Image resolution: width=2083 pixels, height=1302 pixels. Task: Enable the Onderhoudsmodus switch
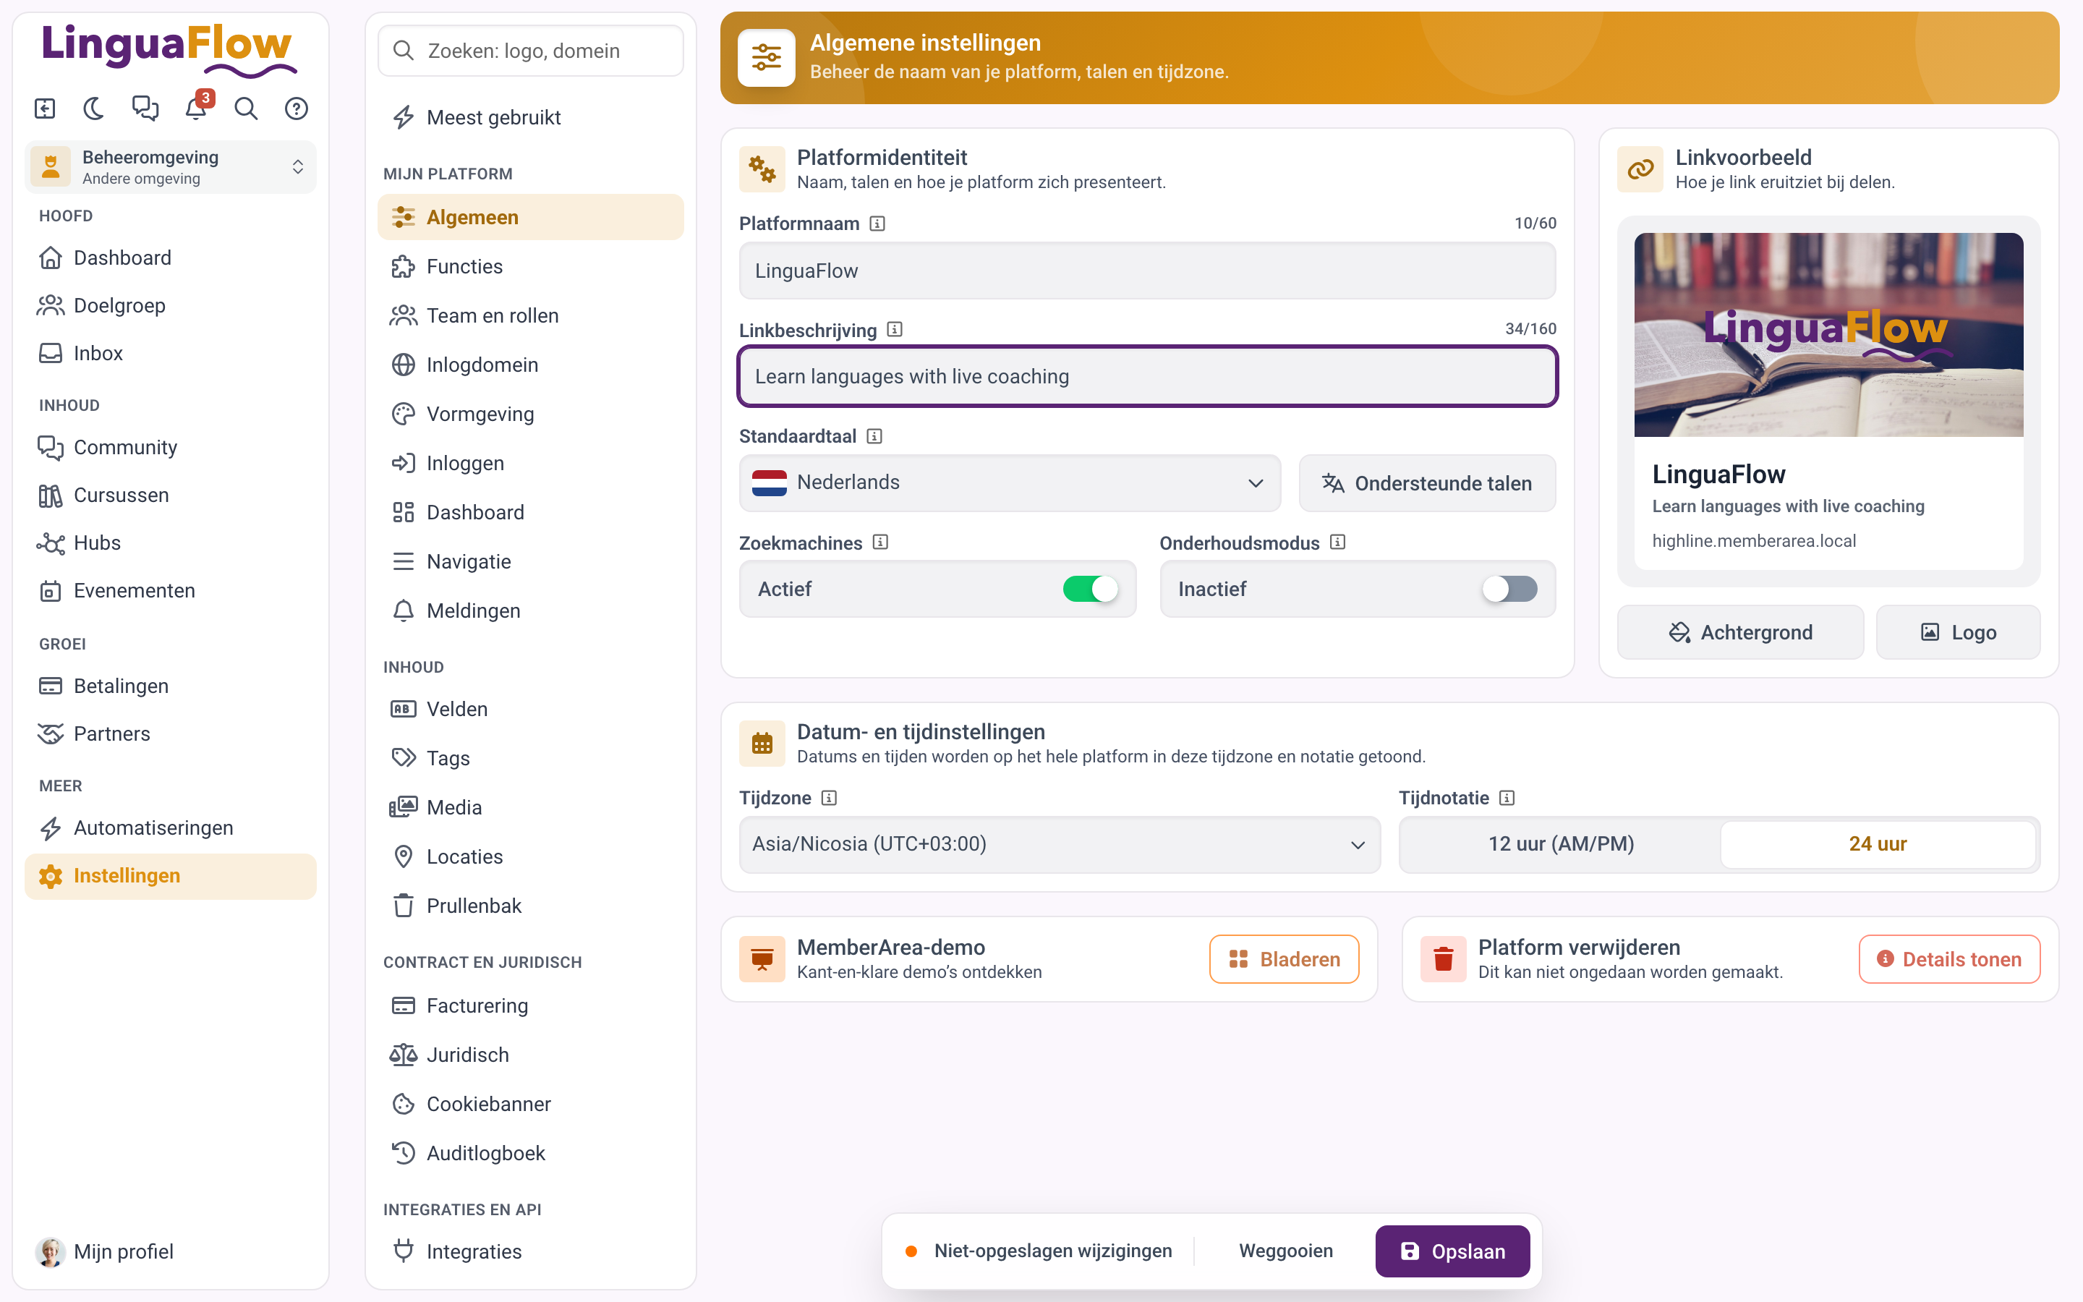pyautogui.click(x=1509, y=589)
